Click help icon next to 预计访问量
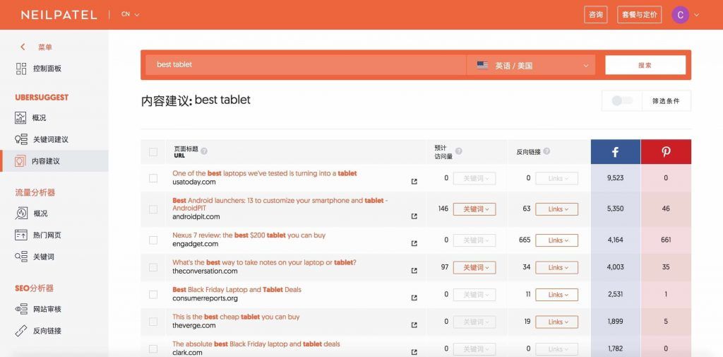This screenshot has height=357, width=723. coord(458,151)
